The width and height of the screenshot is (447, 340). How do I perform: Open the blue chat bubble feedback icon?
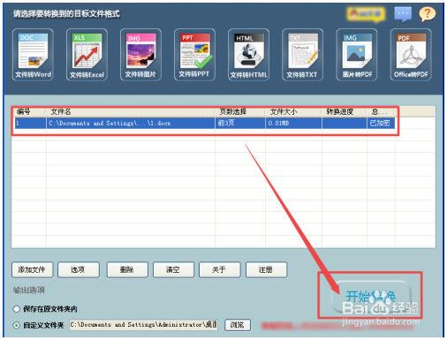403,14
